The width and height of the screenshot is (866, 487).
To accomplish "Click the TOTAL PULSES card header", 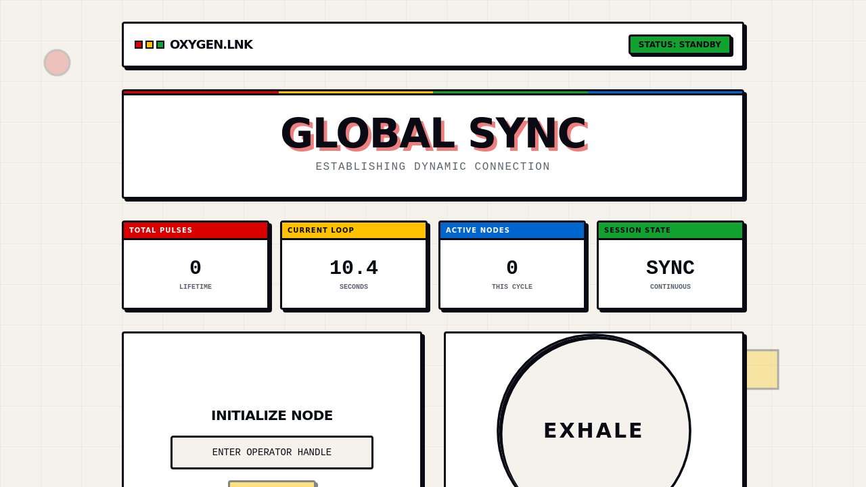I will coord(196,230).
